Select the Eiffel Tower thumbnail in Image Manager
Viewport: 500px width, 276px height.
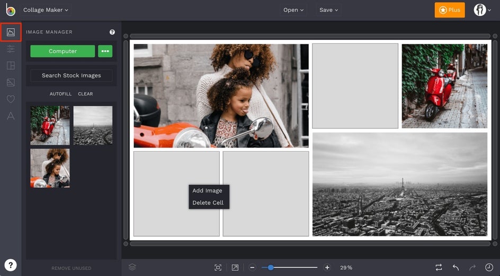(x=93, y=125)
